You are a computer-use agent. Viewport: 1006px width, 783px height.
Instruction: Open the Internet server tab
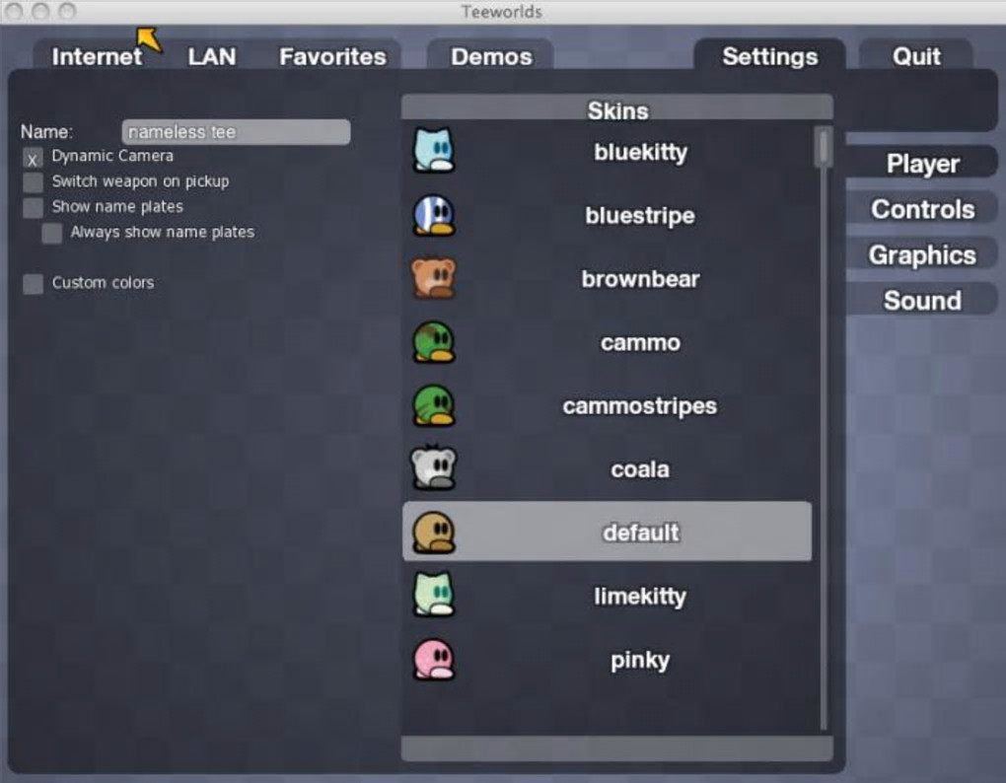(97, 56)
